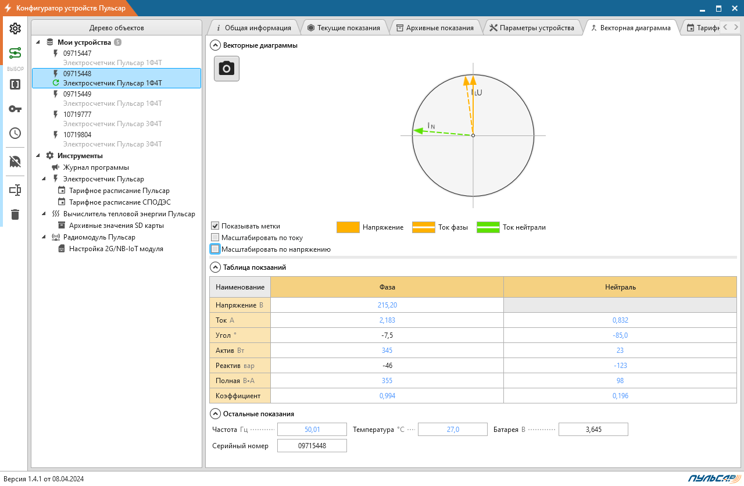Open Архивные значения SD карты
The image size is (744, 486).
(x=116, y=226)
